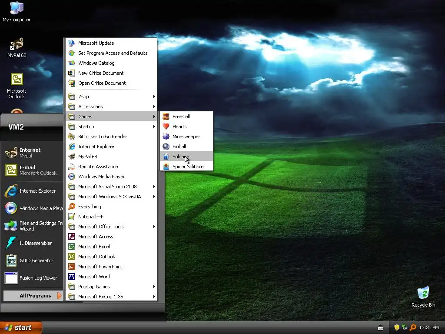
Task: Click the network connection tray icon
Action: [405, 327]
